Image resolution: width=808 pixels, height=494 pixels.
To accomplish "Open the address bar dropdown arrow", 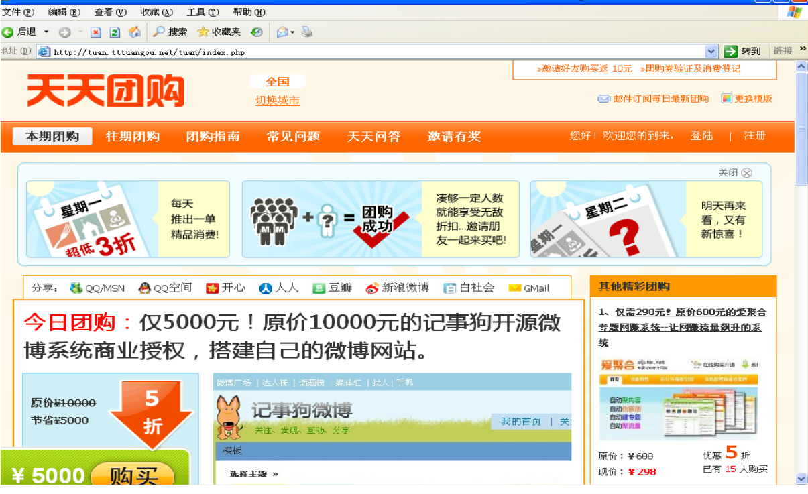I will tap(711, 51).
